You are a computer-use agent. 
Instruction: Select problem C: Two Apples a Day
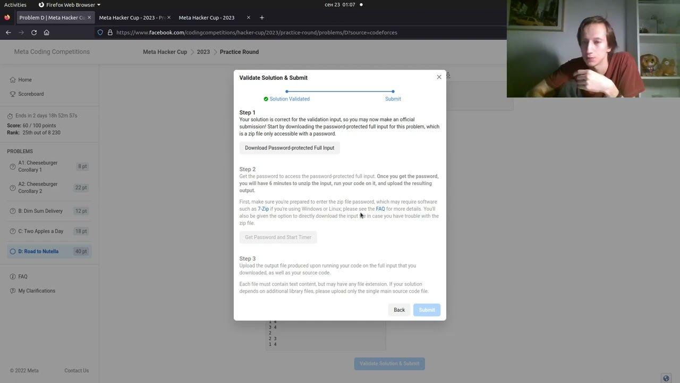(x=49, y=231)
